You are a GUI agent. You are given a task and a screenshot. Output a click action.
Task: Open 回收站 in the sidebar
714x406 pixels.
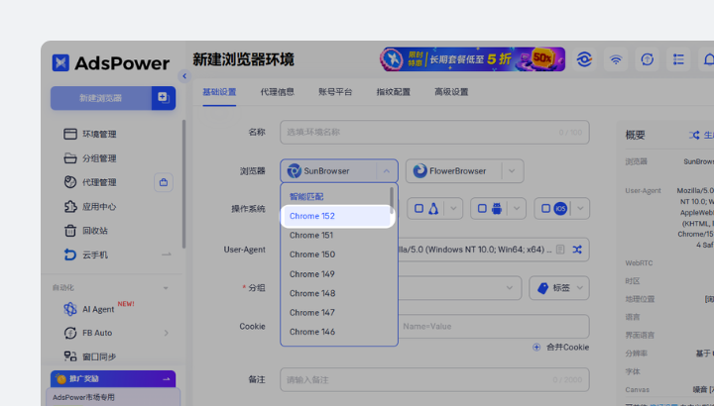coord(85,231)
